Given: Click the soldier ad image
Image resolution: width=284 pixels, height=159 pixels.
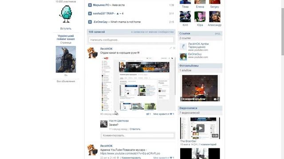Looking at the screenshot, I should tap(66, 59).
